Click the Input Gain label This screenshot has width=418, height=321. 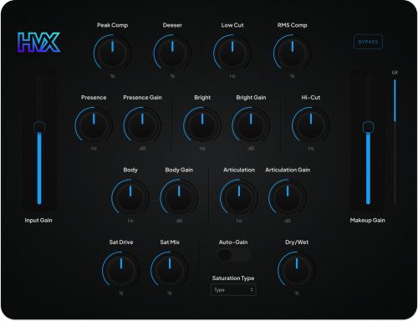(38, 221)
